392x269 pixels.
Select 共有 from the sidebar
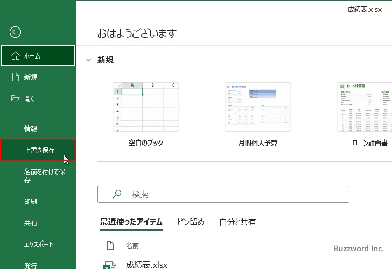(x=31, y=223)
